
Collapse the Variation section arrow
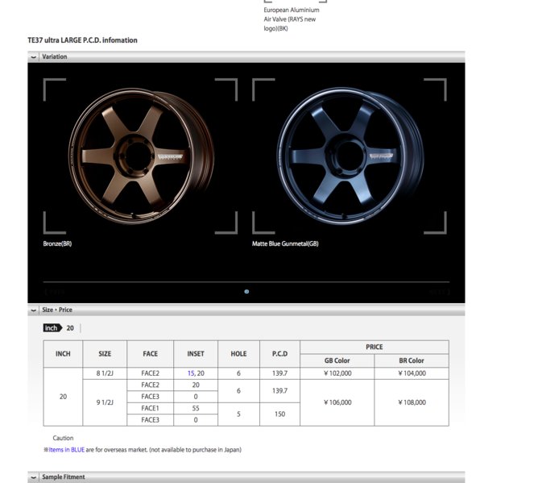33,57
